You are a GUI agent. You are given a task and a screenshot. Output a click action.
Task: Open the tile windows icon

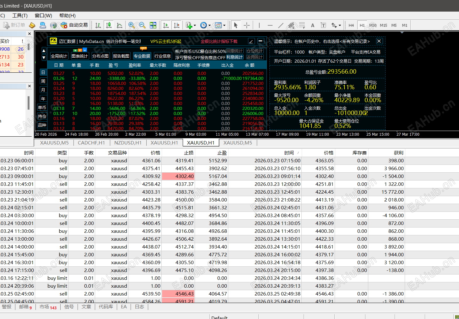click(x=153, y=25)
